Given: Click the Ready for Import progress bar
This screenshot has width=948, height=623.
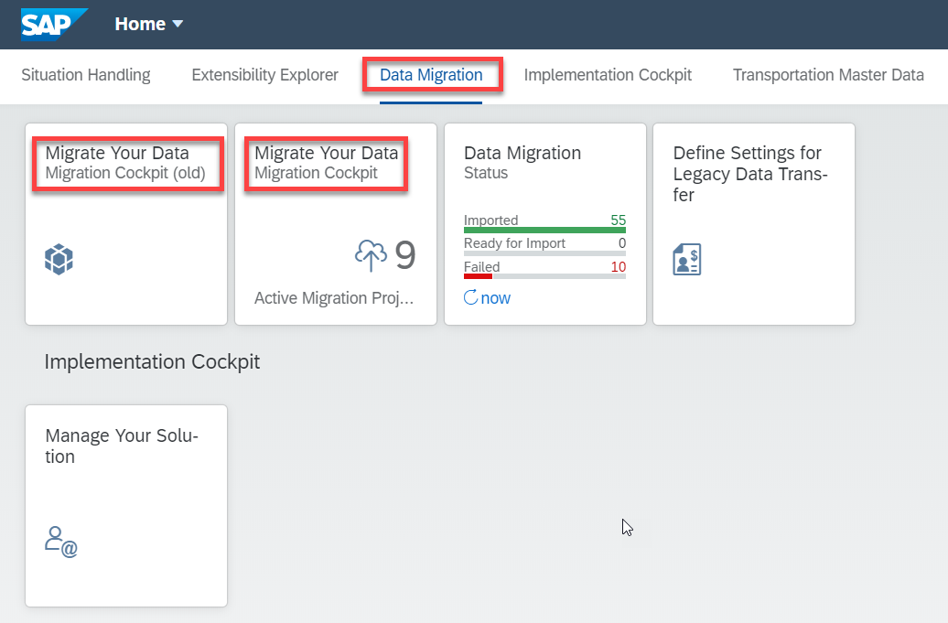Looking at the screenshot, I should click(x=544, y=253).
